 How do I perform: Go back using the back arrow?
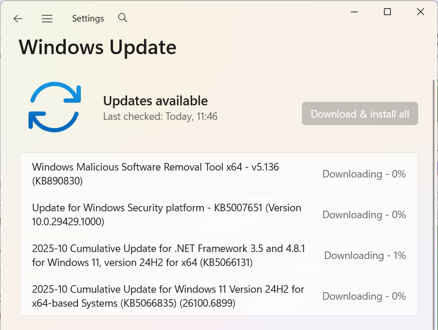point(18,19)
